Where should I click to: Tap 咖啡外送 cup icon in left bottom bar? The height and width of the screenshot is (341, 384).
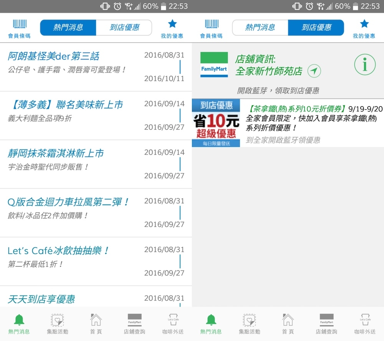coord(173,320)
